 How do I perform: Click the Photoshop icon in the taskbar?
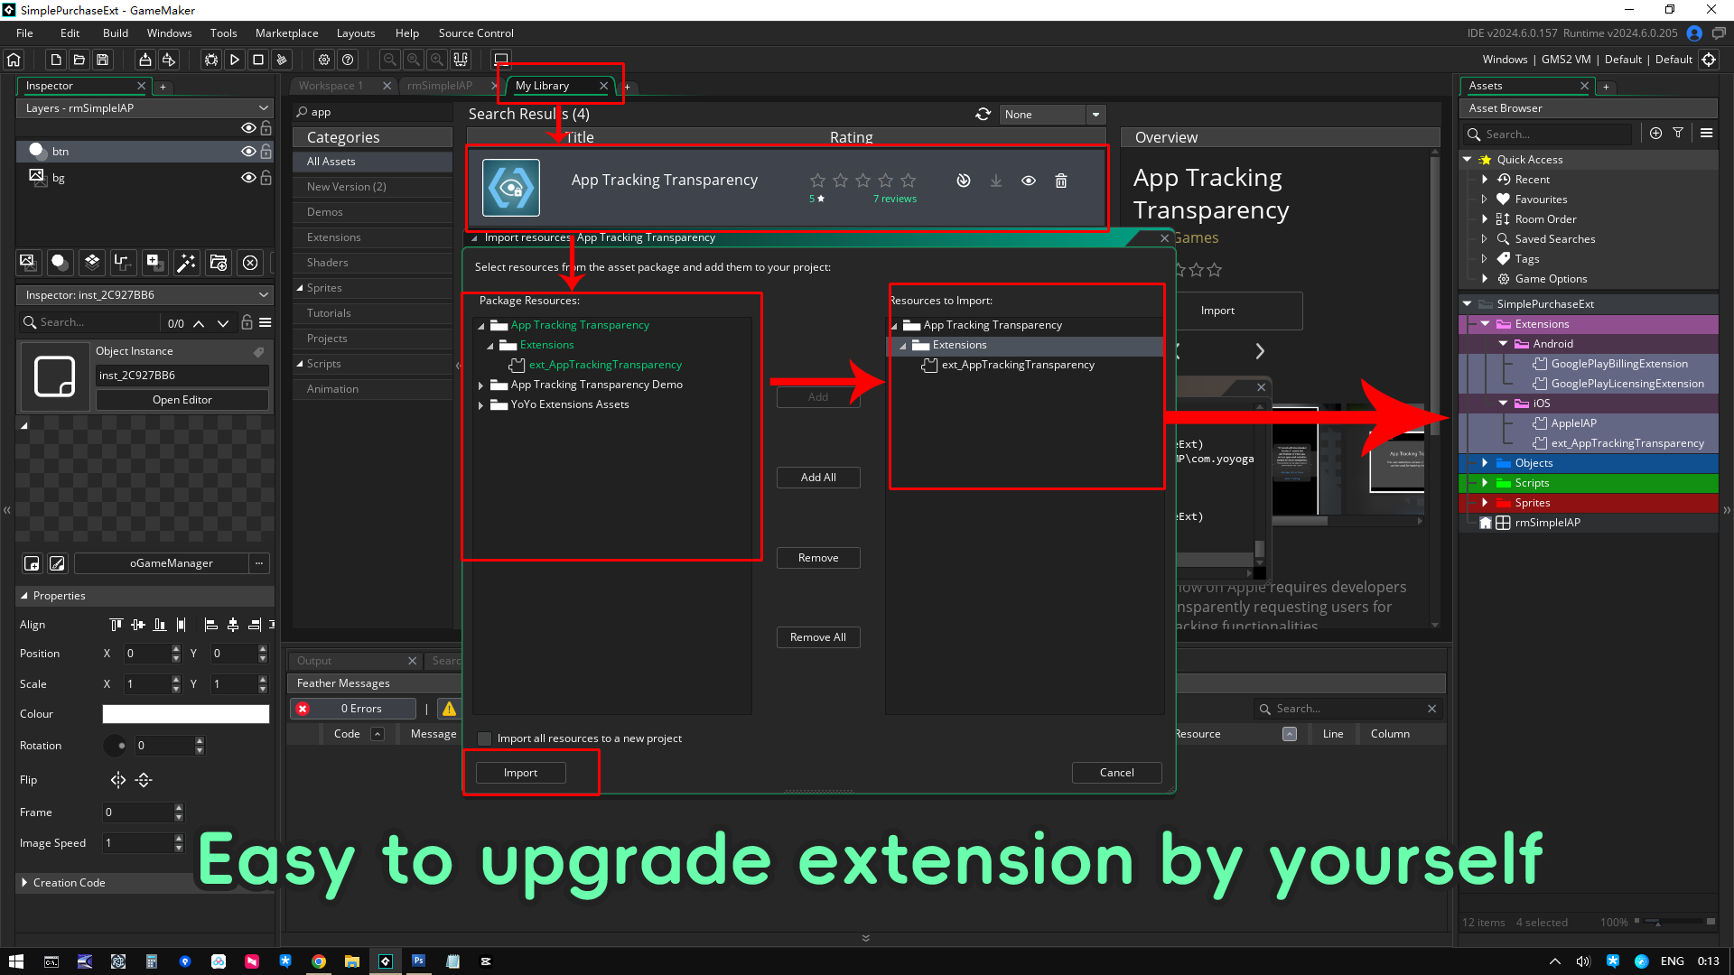pyautogui.click(x=419, y=961)
